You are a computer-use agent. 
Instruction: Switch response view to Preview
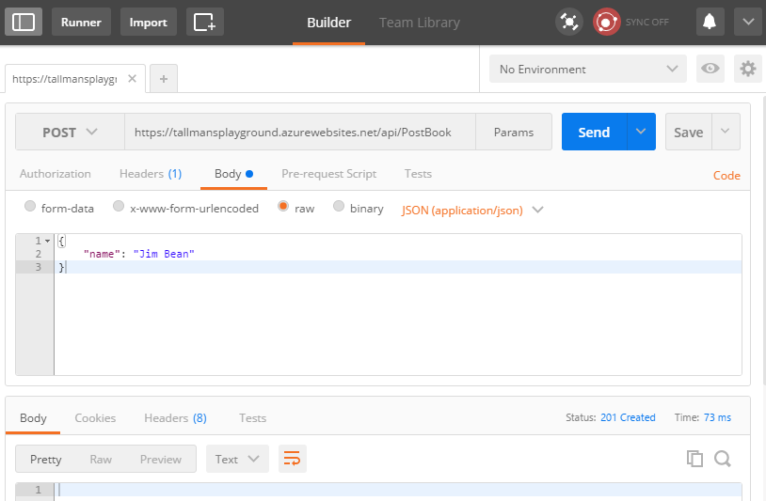161,459
